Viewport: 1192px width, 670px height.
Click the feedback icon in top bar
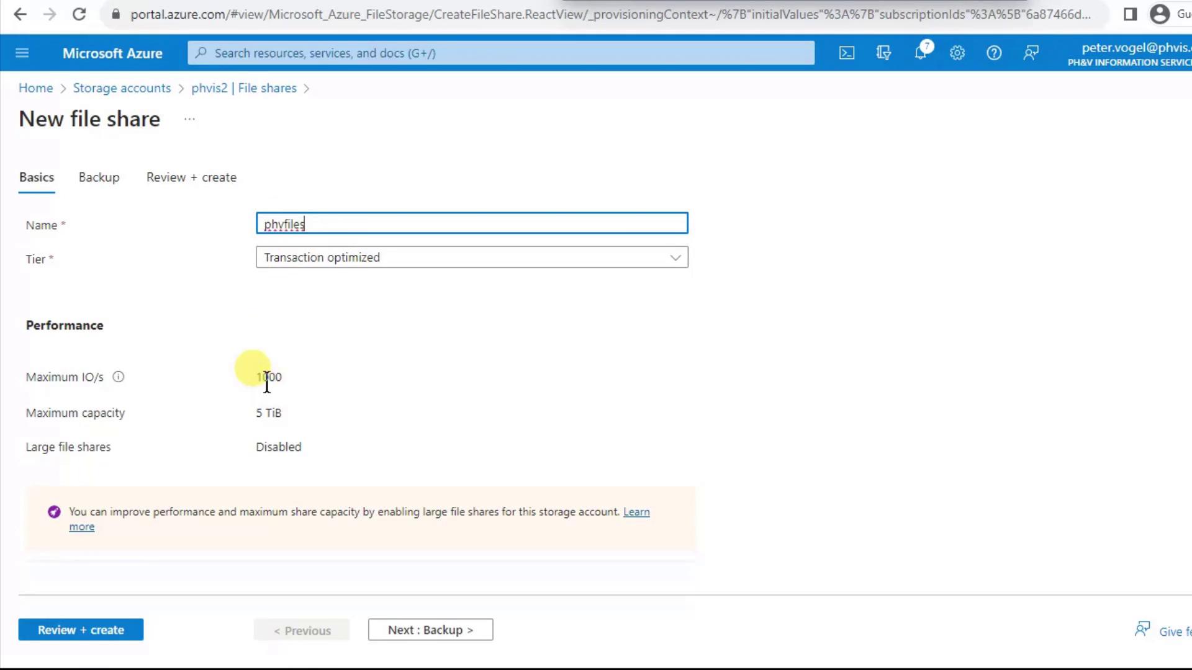click(1031, 53)
